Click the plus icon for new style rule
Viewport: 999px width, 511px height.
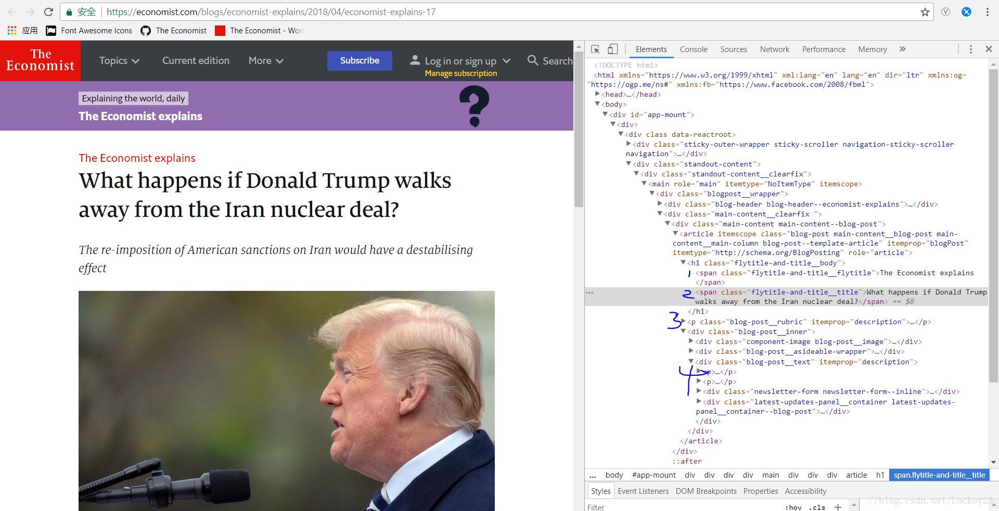click(838, 507)
